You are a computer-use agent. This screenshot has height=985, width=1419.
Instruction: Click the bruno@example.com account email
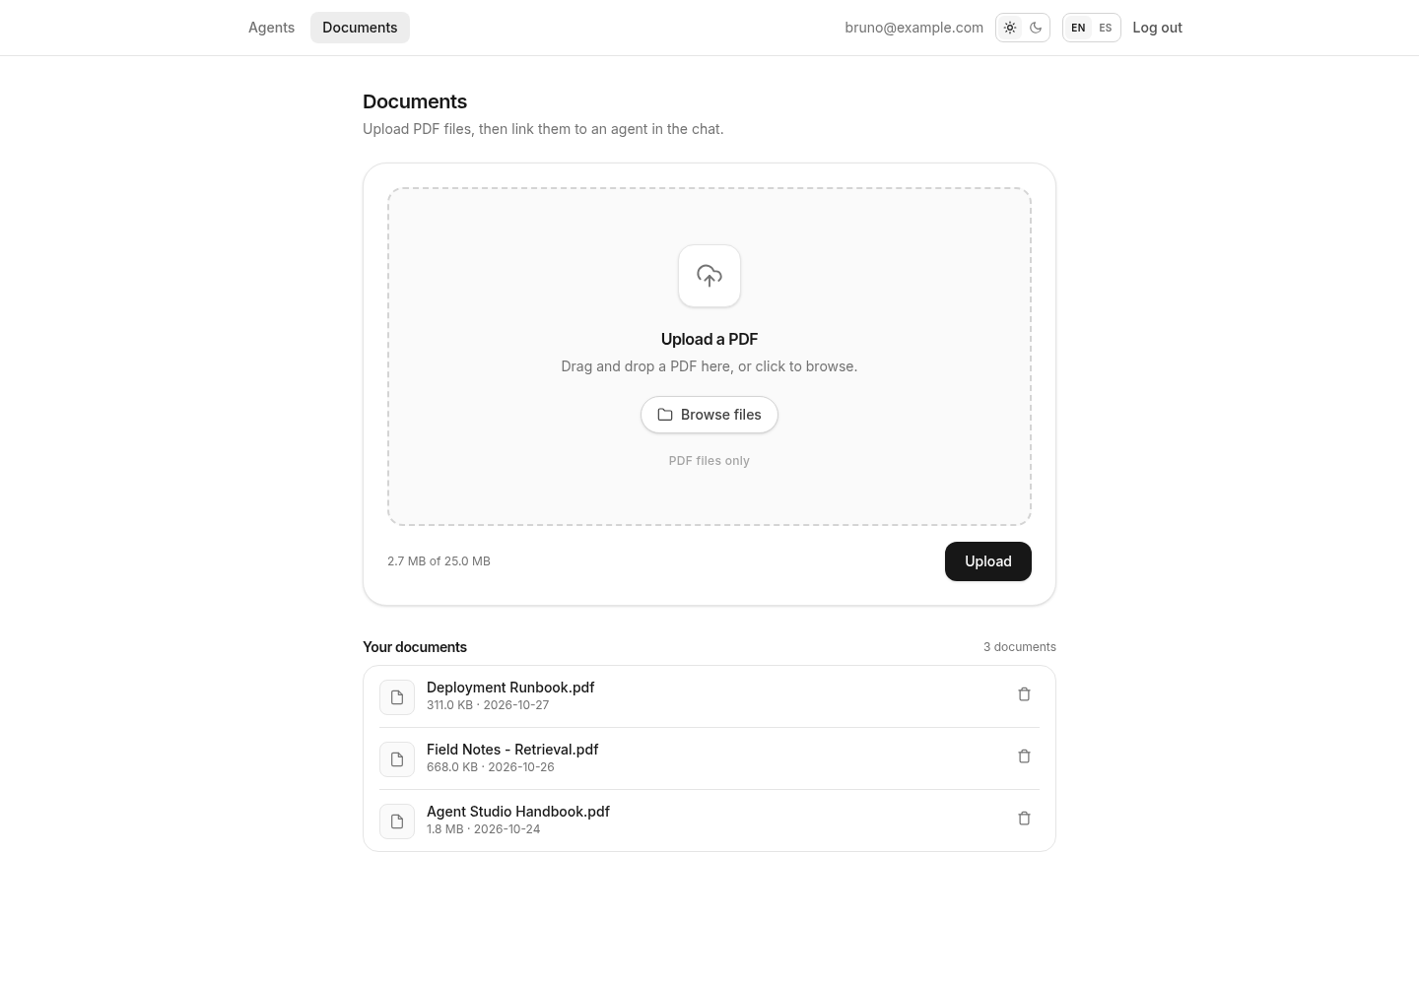913,28
